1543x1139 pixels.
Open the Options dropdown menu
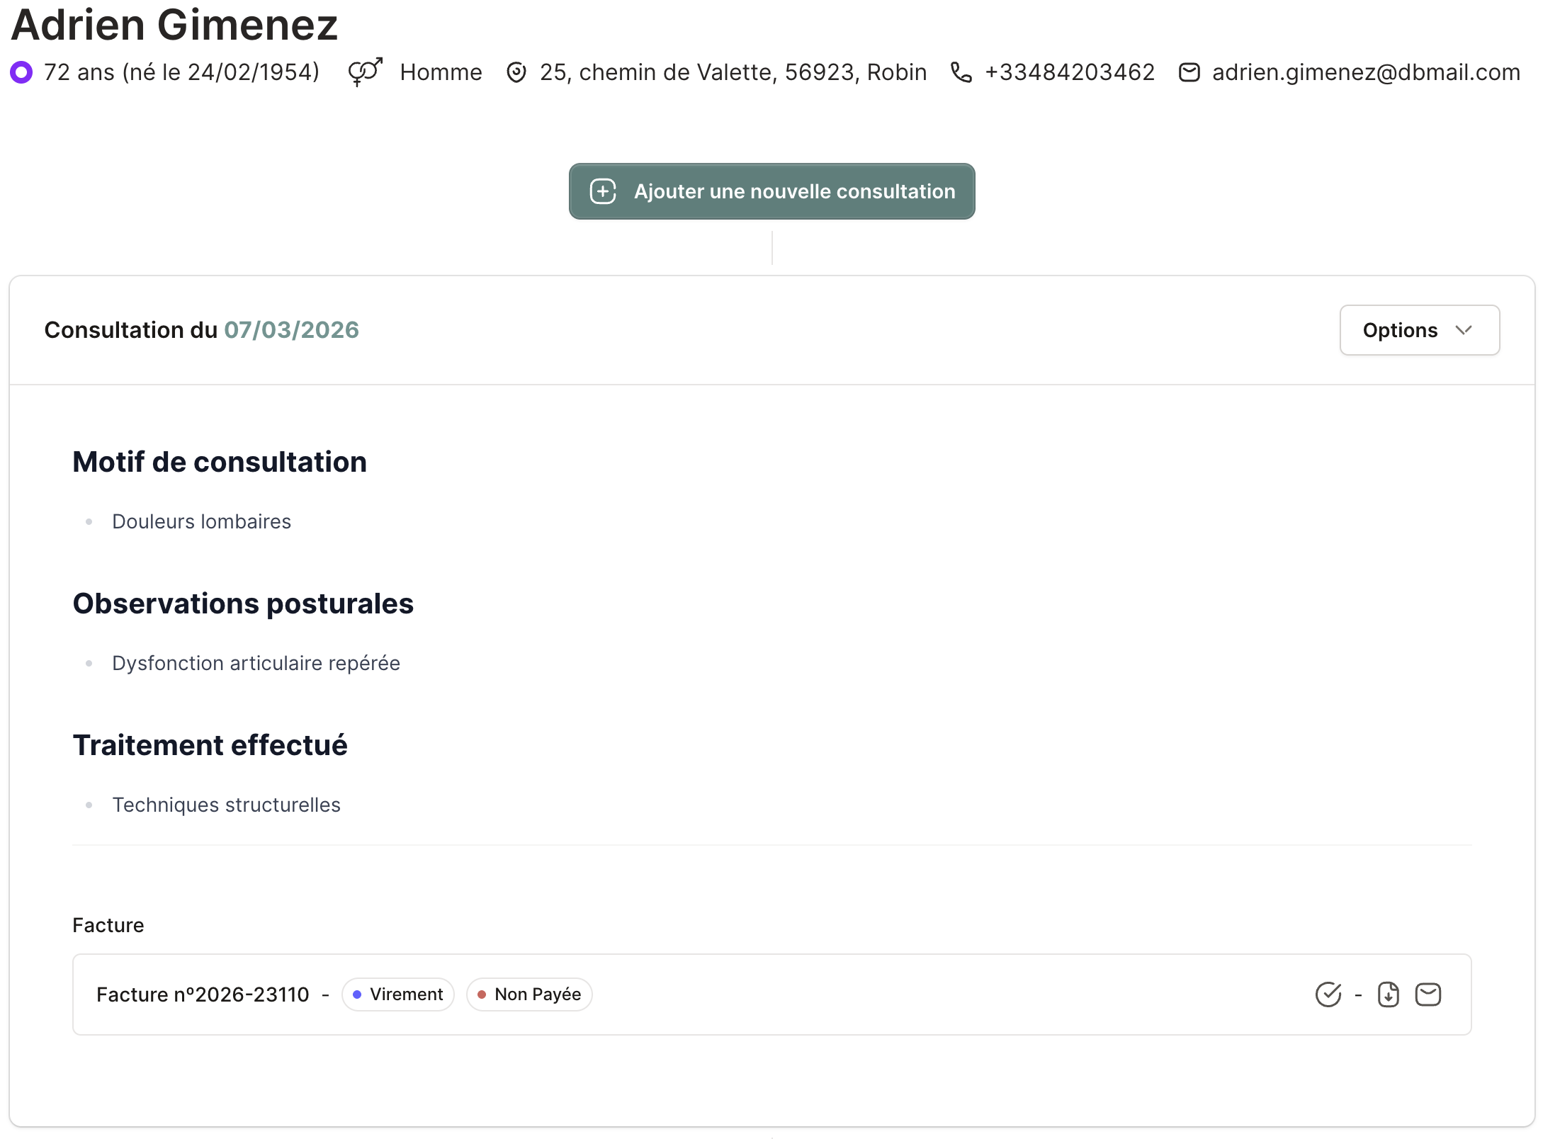[x=1419, y=329]
